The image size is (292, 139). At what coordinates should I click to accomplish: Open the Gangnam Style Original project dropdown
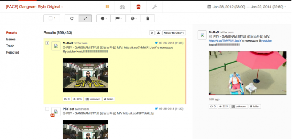coord(34,7)
